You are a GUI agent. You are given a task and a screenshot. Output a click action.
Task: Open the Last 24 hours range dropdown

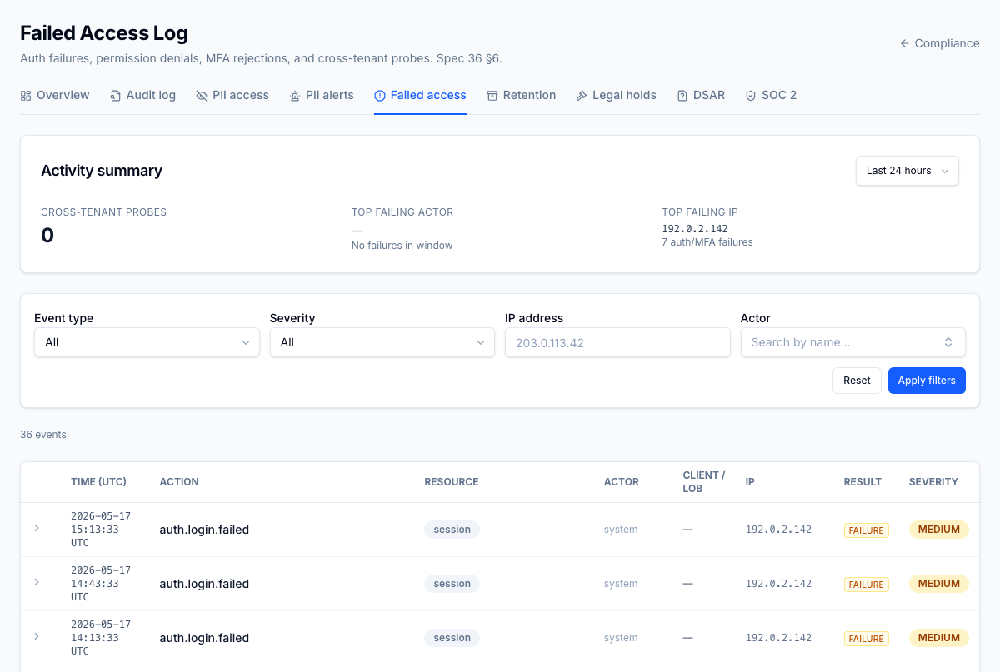tap(907, 171)
